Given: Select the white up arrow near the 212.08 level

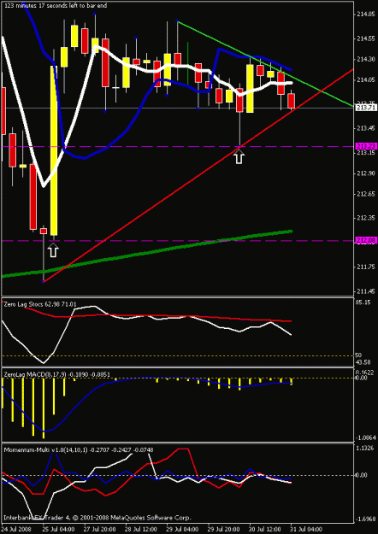Looking at the screenshot, I should [x=54, y=251].
